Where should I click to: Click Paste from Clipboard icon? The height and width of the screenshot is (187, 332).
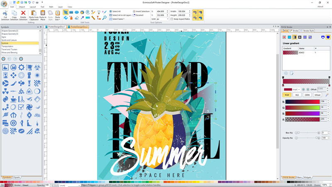click(x=34, y=13)
